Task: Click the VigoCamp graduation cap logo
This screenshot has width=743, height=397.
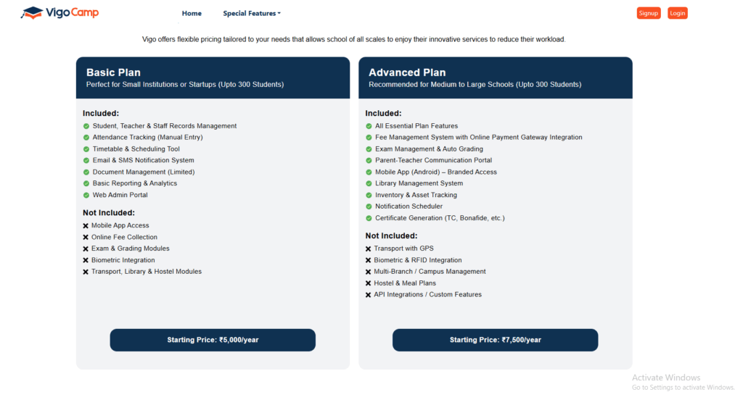Action: (32, 13)
